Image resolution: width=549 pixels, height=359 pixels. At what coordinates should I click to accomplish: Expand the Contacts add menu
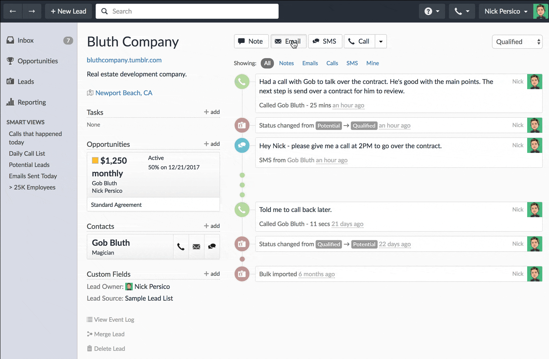point(211,226)
